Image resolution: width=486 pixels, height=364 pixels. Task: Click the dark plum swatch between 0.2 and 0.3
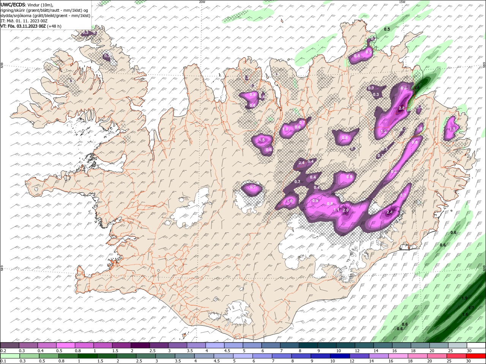(x=10, y=345)
